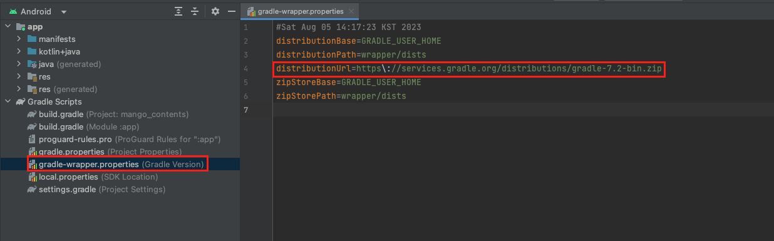Collapse the Gradle Scripts node
The width and height of the screenshot is (774, 241).
pos(8,101)
